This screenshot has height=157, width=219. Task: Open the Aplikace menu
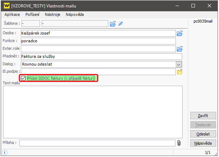[12, 15]
